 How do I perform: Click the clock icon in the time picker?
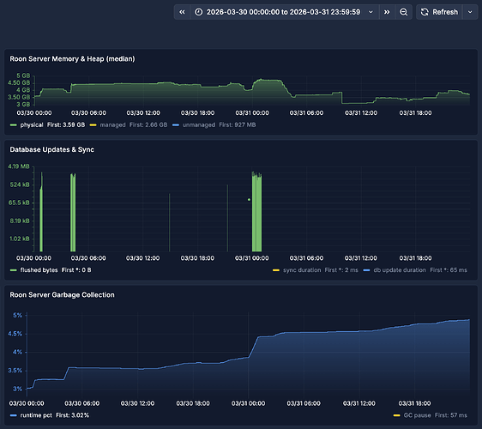199,12
